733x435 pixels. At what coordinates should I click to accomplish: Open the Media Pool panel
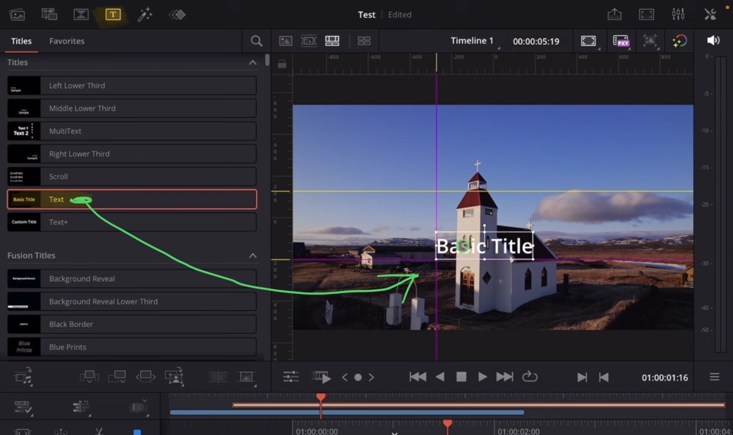(x=17, y=14)
